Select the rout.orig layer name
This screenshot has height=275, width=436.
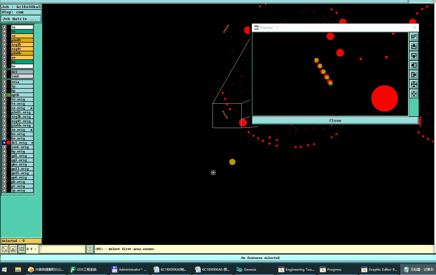click(x=22, y=147)
